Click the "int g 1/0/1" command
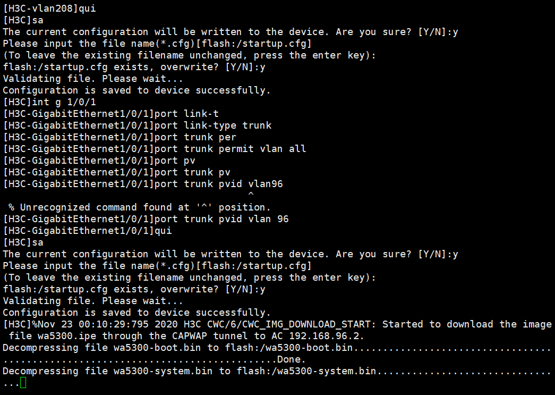 pos(64,102)
